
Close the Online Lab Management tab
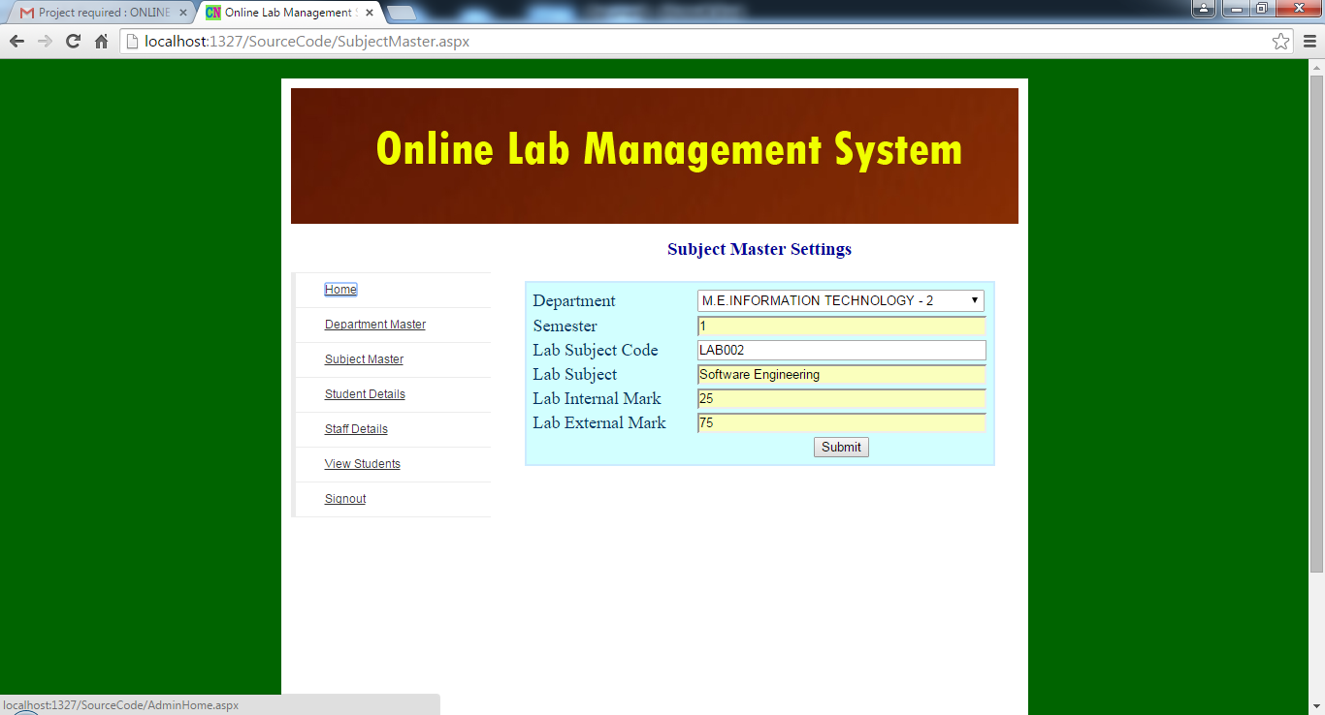370,14
